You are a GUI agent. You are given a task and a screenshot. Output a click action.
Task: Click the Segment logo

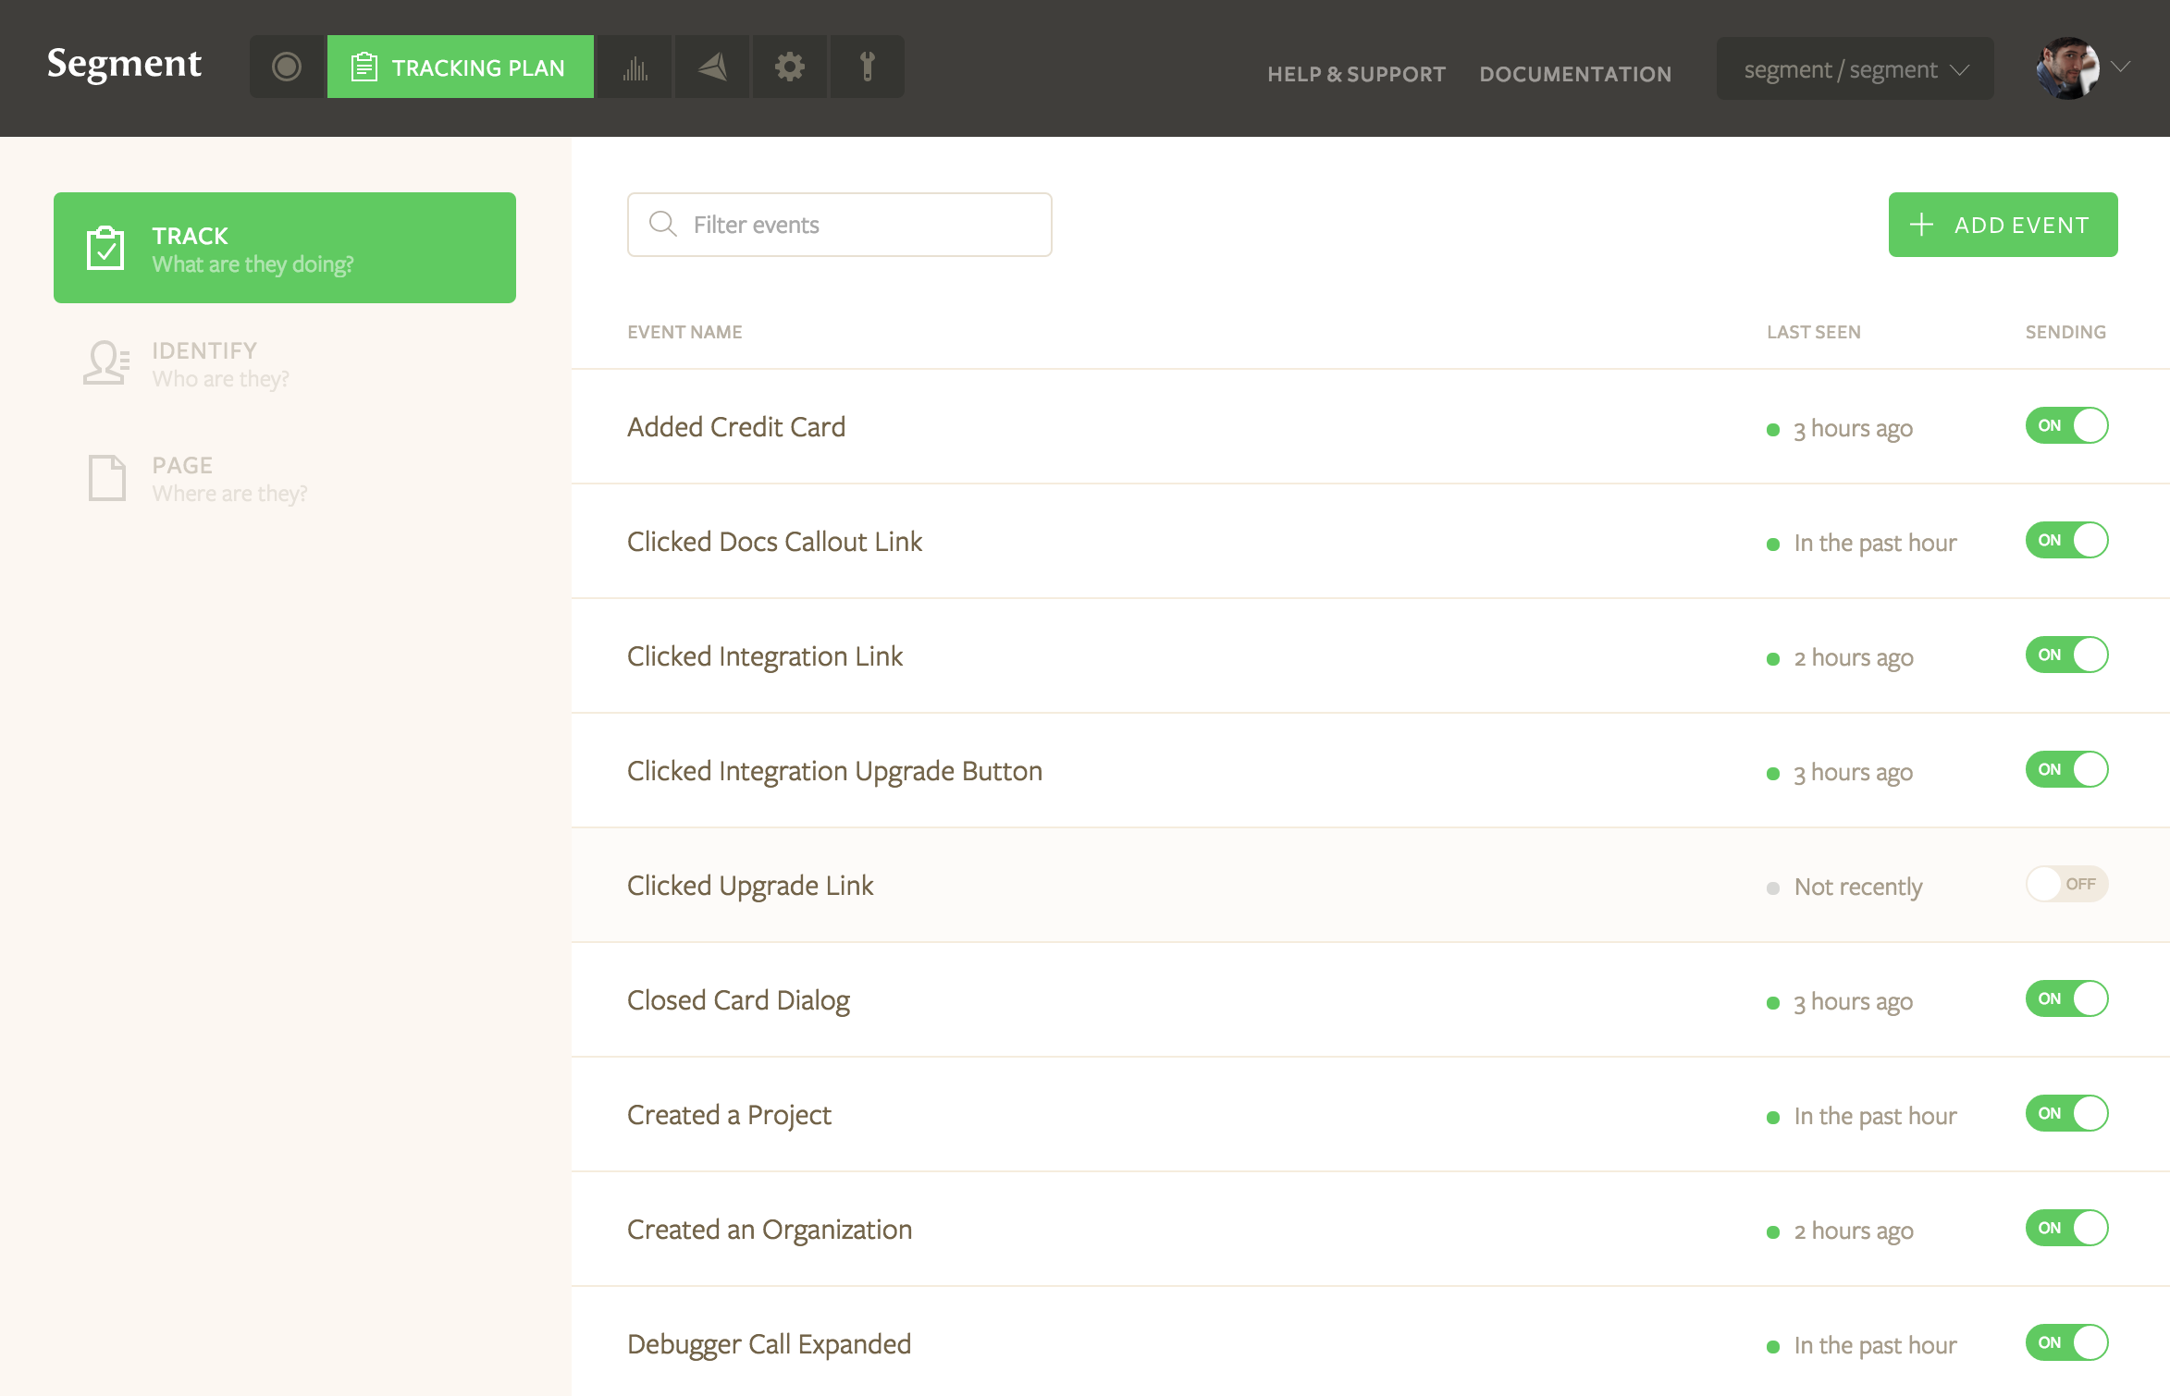click(124, 63)
